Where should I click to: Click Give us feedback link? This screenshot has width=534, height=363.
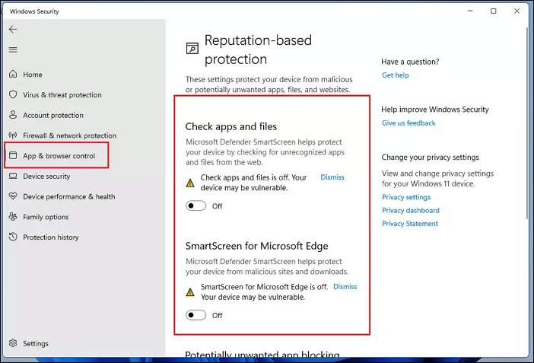coord(408,123)
